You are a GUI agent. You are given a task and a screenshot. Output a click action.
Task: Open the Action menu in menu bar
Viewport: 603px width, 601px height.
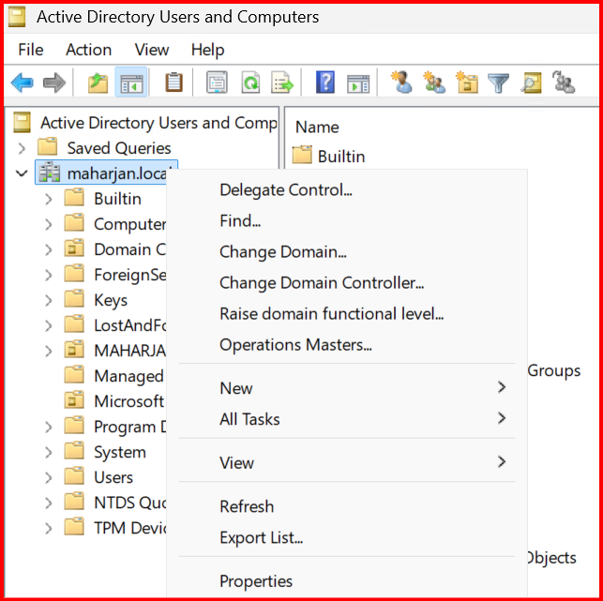[x=88, y=50]
